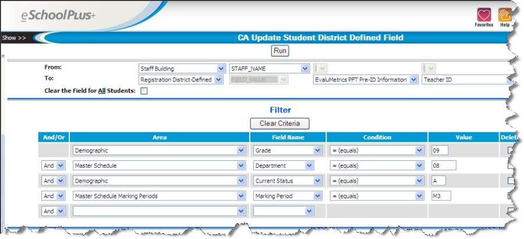Screen dimensions: 524x239
Task: Check Delete box for Current Status row
Action: pos(511,181)
